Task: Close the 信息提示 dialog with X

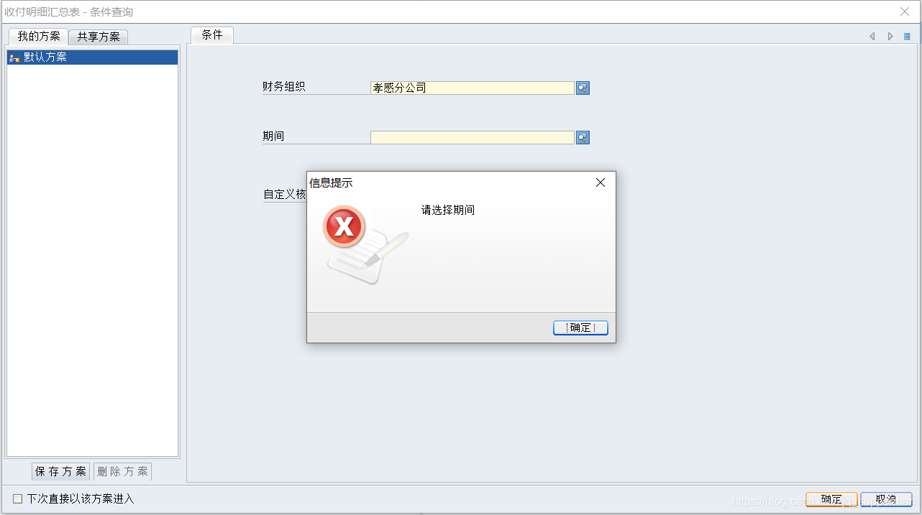Action: click(x=601, y=182)
